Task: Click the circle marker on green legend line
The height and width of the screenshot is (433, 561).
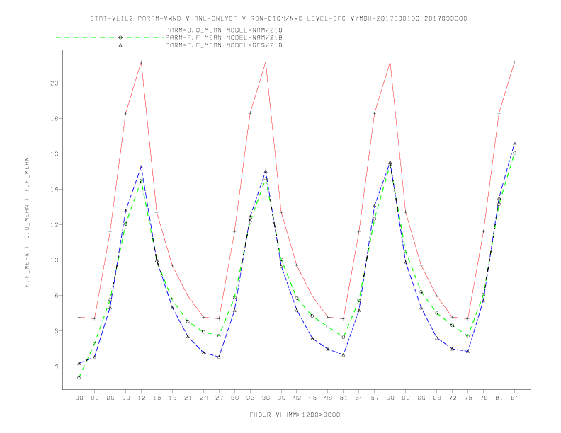Action: [120, 37]
